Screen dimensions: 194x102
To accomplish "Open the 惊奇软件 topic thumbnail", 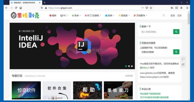I will click(26, 90).
